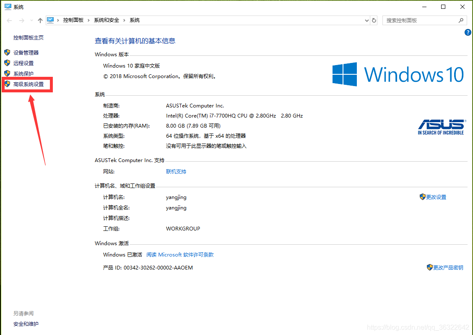Select the Windows 10 家庭中文版 text
The image size is (473, 335).
132,66
